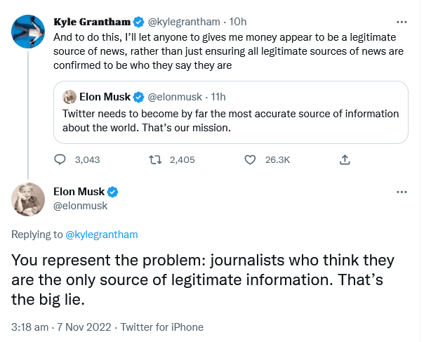Open Elon Musk's large profile avatar
Screen dimensions: 431x342
(x=28, y=199)
